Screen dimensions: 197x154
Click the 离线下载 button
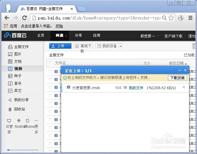(83, 46)
